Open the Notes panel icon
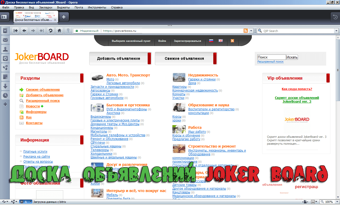340x205 pixels. pyautogui.click(x=5, y=77)
